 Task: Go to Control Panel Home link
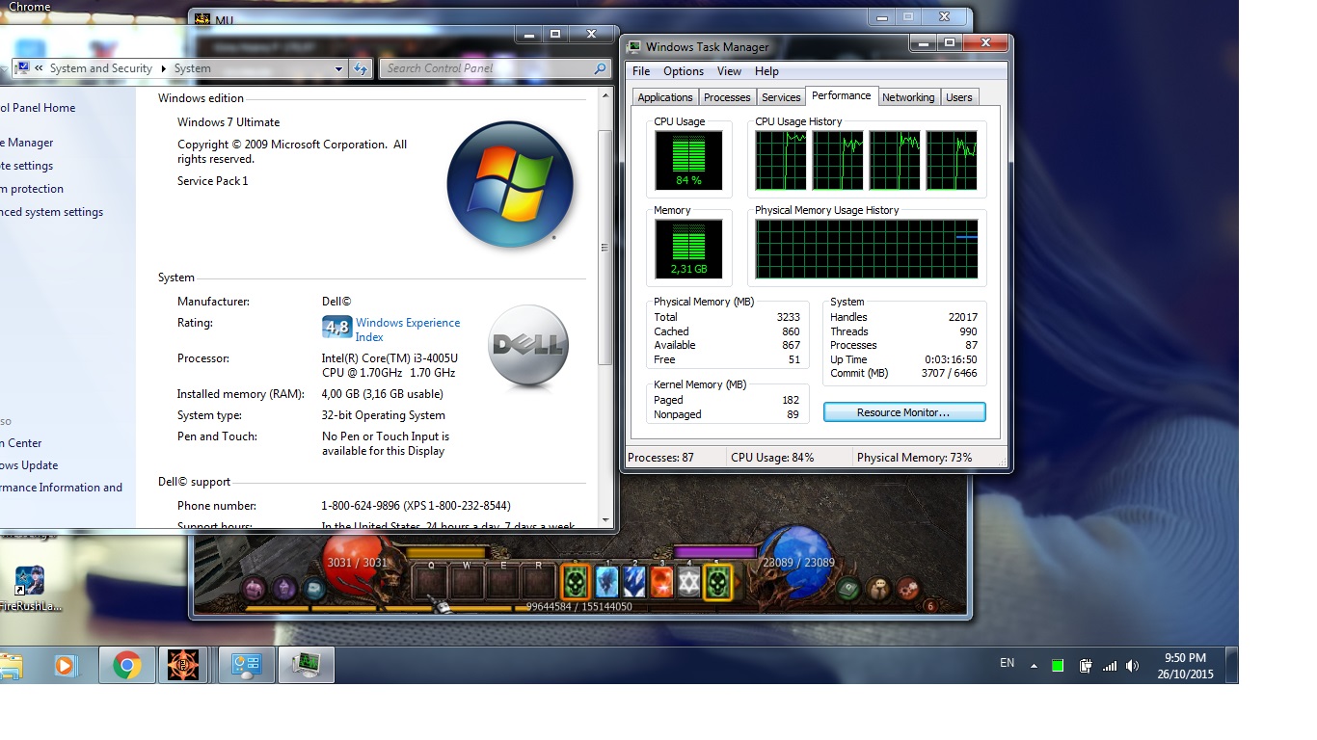38,108
